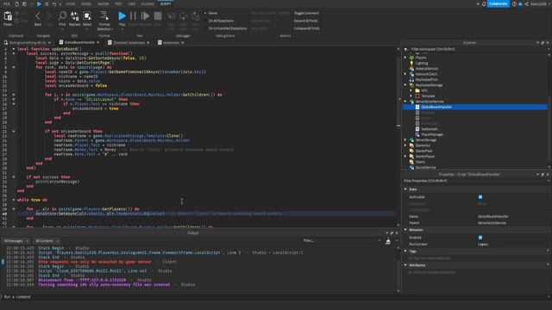The image size is (552, 310).
Task: Select NetworkClient in Explorer
Action: pos(426,74)
